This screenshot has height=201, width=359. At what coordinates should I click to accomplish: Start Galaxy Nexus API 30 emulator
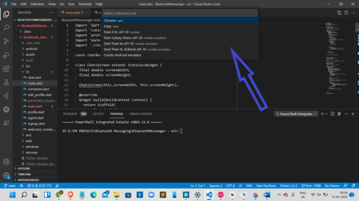(180, 38)
